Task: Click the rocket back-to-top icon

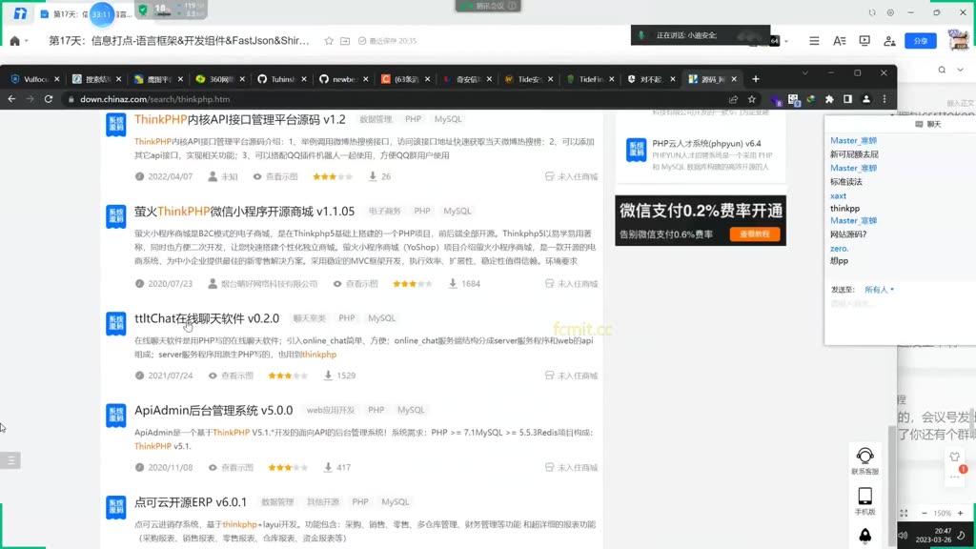Action: 865,536
